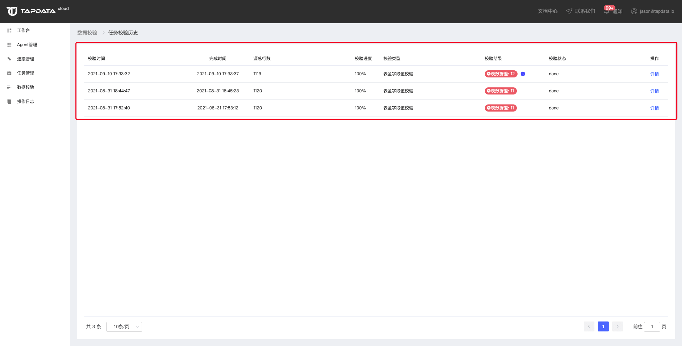Click the 任务管理 task icon
The height and width of the screenshot is (346, 682).
coord(9,73)
